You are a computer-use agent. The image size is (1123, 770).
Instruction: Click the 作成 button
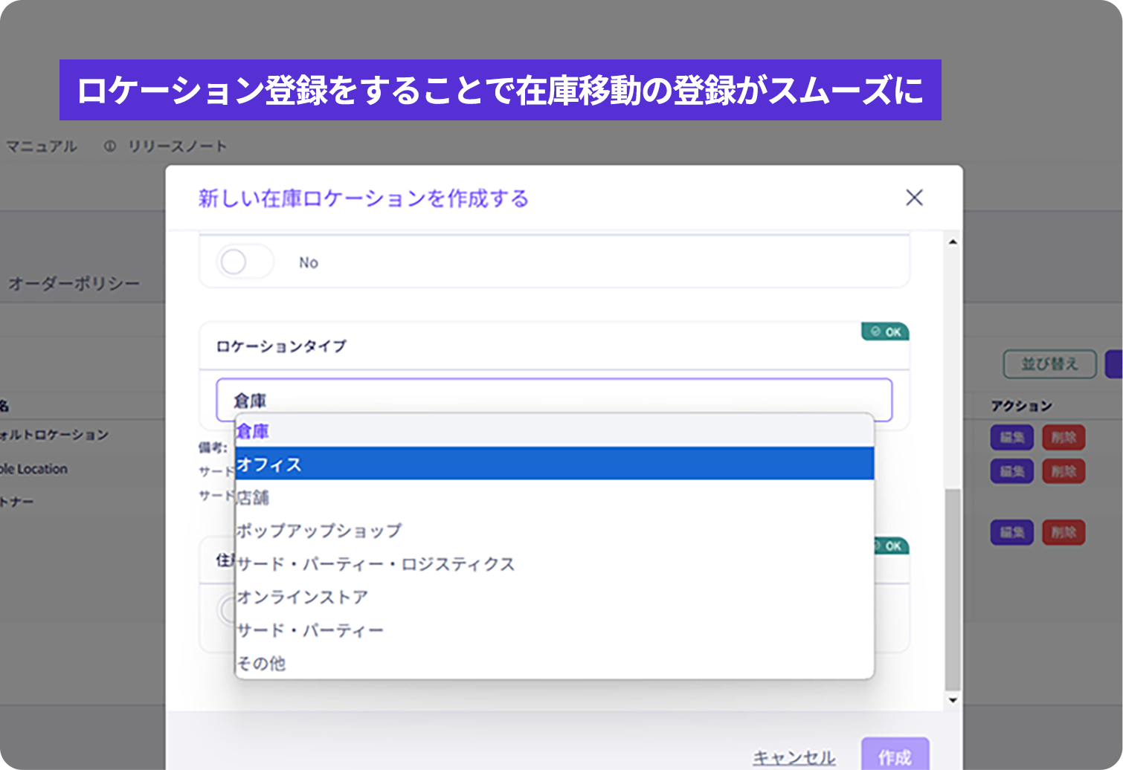point(895,755)
